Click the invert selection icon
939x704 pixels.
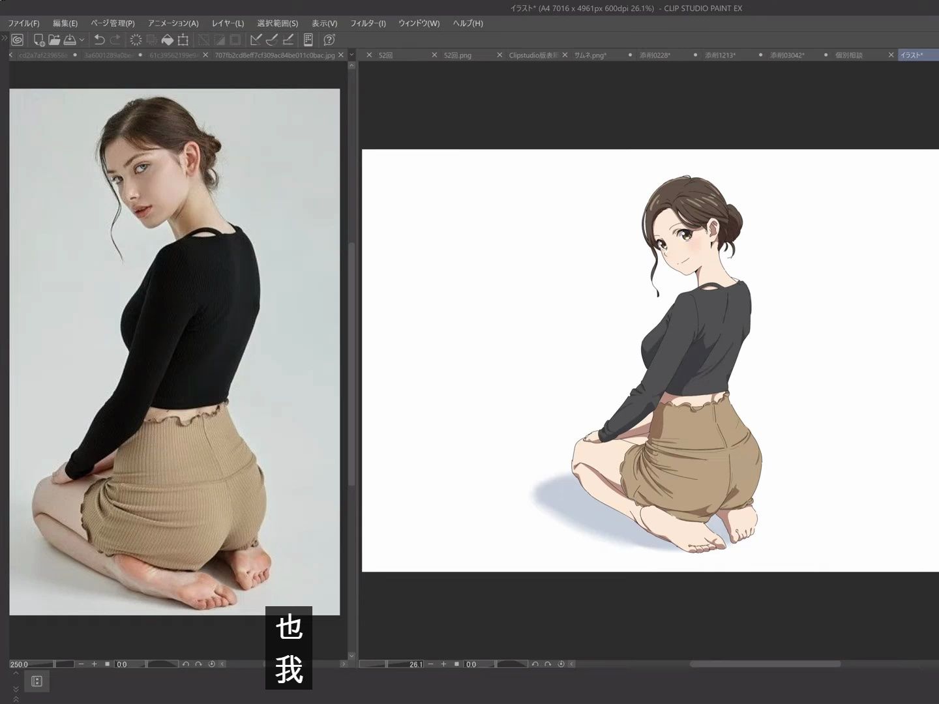coord(220,40)
